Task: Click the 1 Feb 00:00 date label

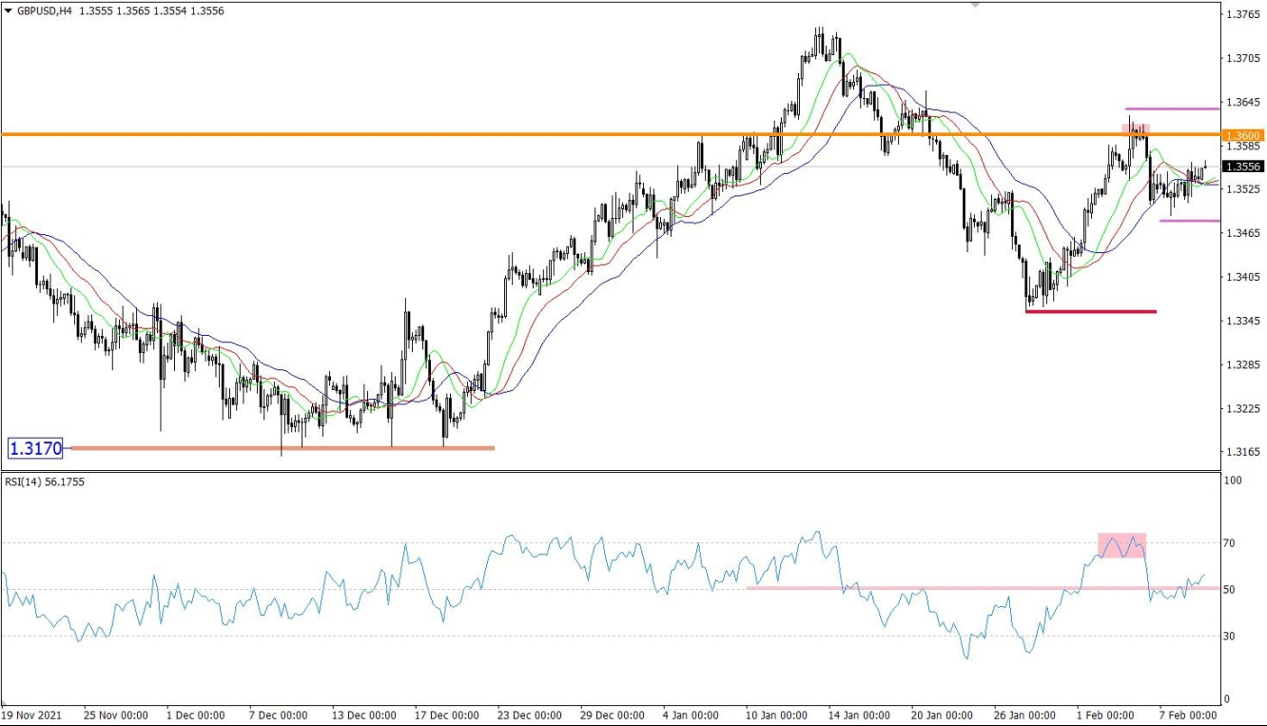Action: pyautogui.click(x=1106, y=715)
